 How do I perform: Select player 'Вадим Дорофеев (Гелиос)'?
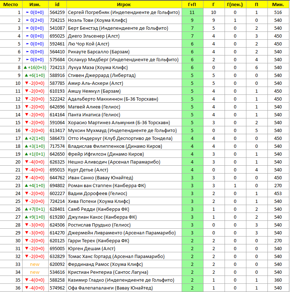point(98,193)
